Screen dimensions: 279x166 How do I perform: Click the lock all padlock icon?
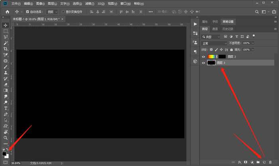coord(232,50)
